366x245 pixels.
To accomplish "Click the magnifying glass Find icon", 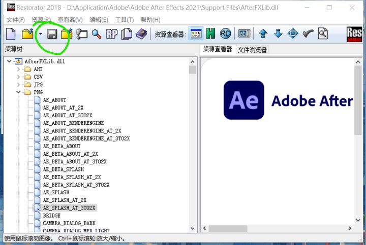I will tap(97, 34).
